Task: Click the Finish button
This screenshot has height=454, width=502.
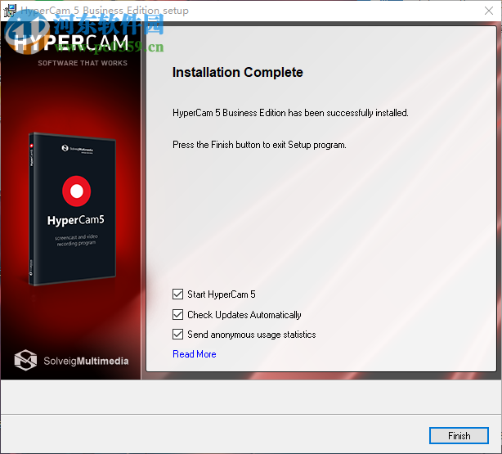Action: 459,435
